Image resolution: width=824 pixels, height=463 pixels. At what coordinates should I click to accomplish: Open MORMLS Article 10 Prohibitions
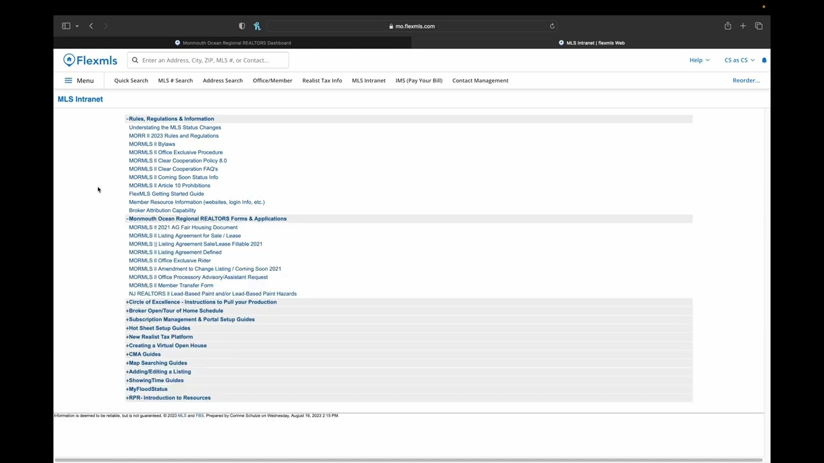169,186
